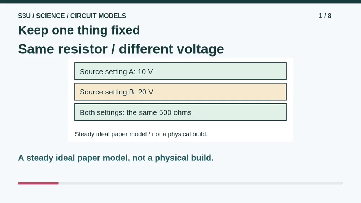Click the S3U / SCIENCE / CIRCUIT MODELS breadcrumb
Image resolution: width=361 pixels, height=203 pixels.
click(72, 16)
